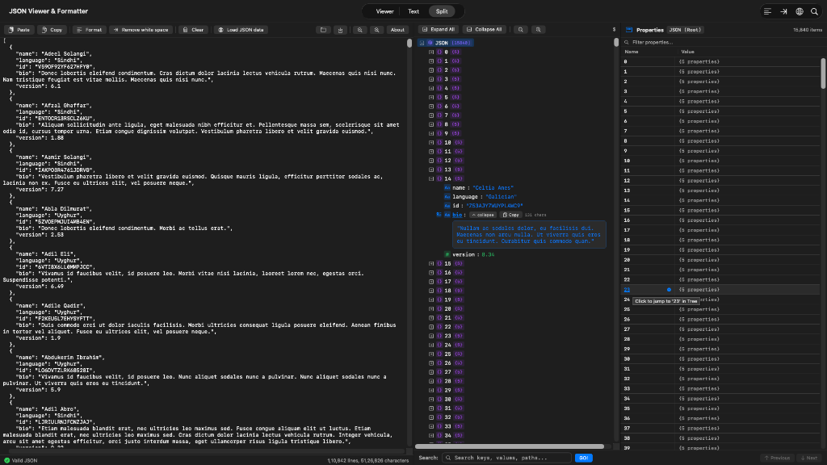Click the Name column header in Properties
Viewport: 827px width, 465px height.
coord(632,52)
